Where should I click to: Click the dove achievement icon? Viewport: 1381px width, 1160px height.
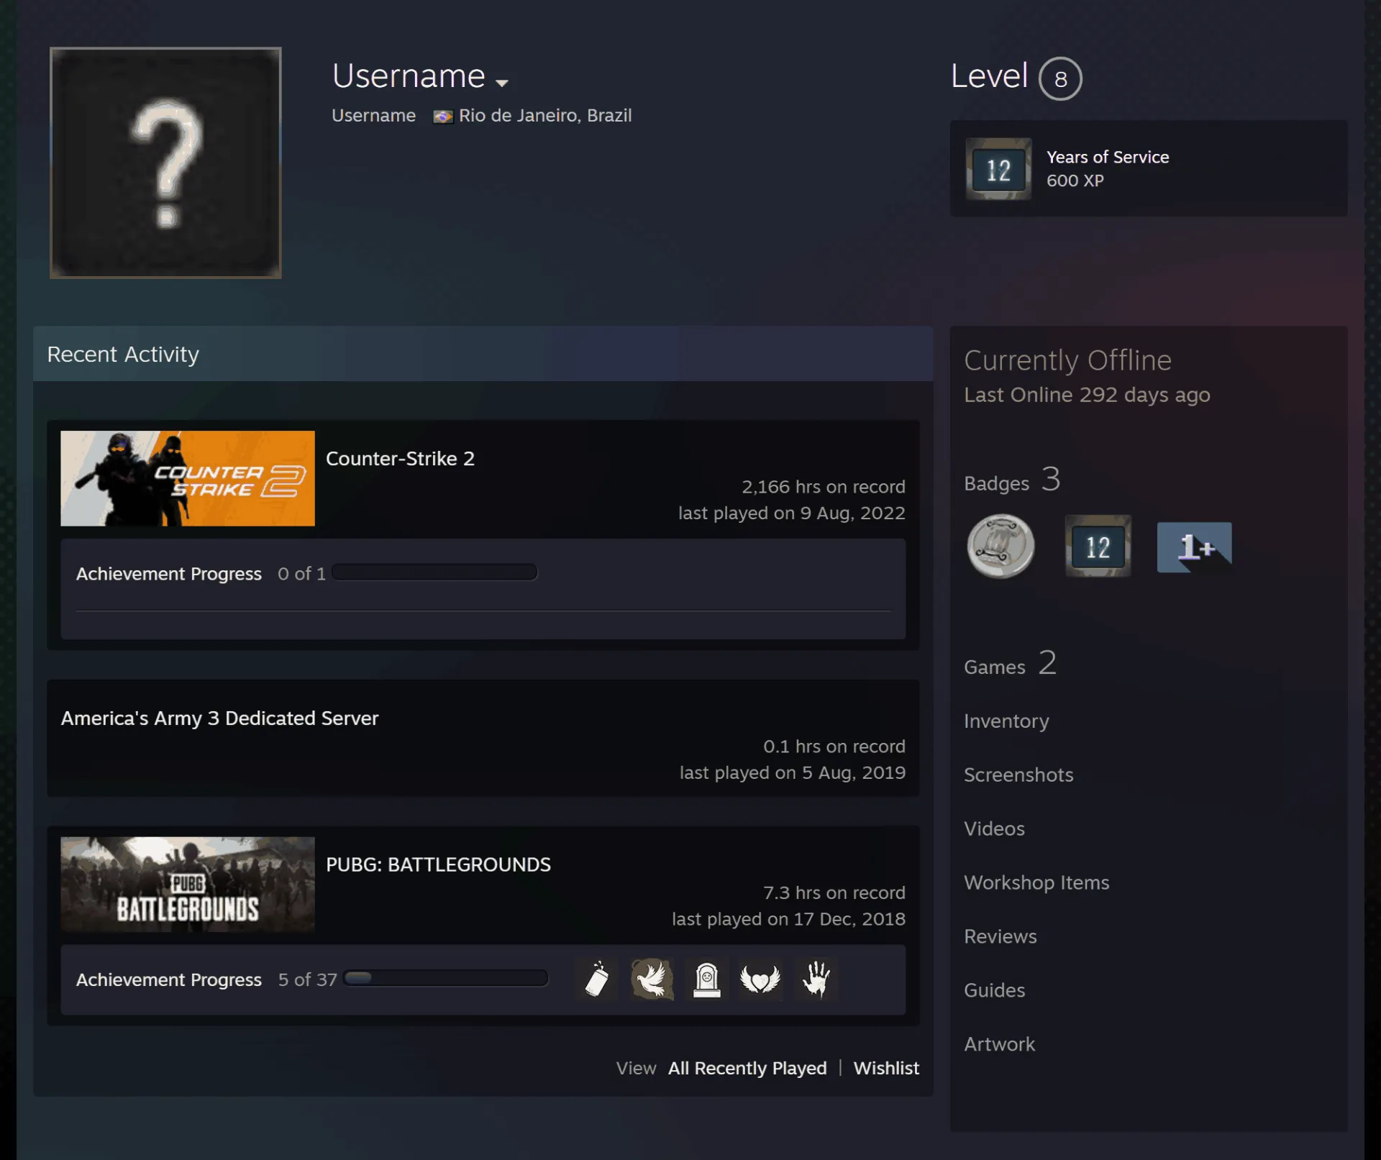click(652, 979)
